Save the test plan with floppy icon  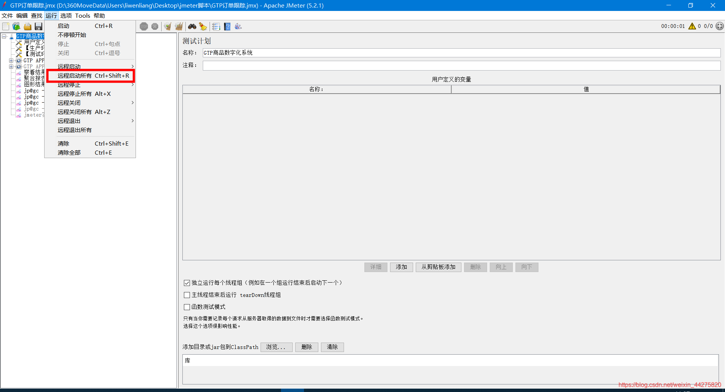39,26
